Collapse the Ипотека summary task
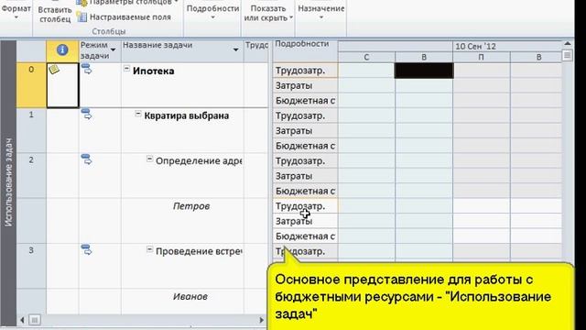This screenshot has width=586, height=330. (126, 69)
